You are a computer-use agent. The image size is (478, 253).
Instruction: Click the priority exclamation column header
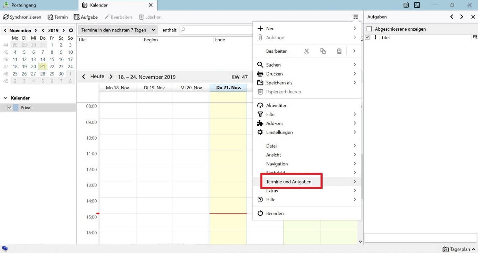375,37
